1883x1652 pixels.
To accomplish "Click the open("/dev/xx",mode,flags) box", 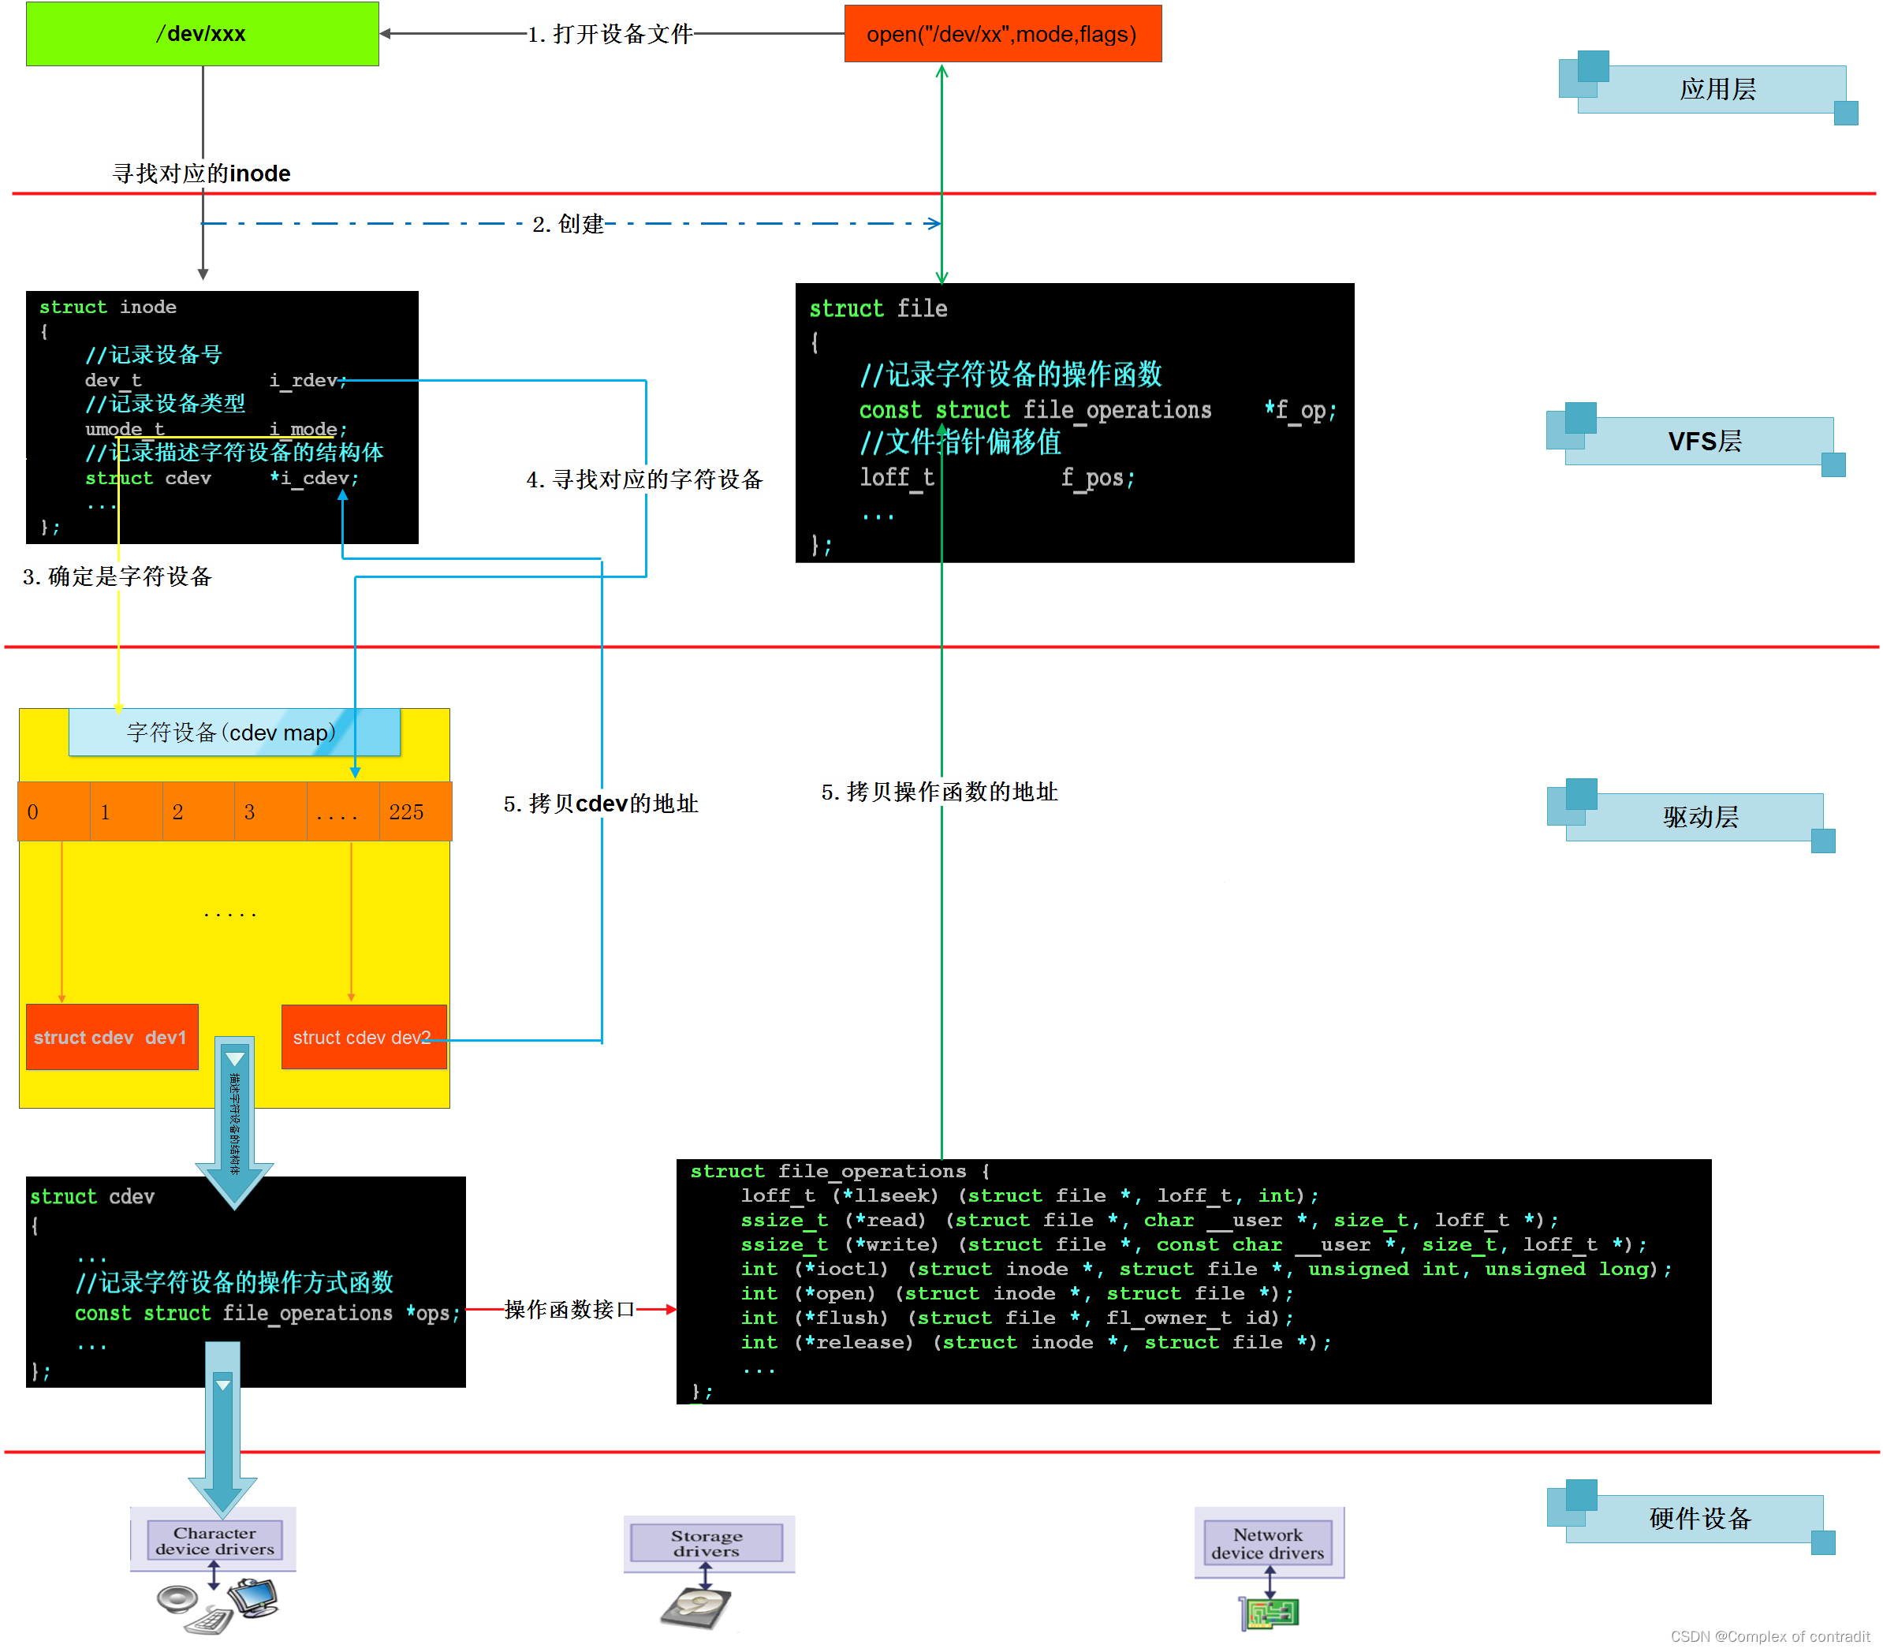I will coord(1002,34).
